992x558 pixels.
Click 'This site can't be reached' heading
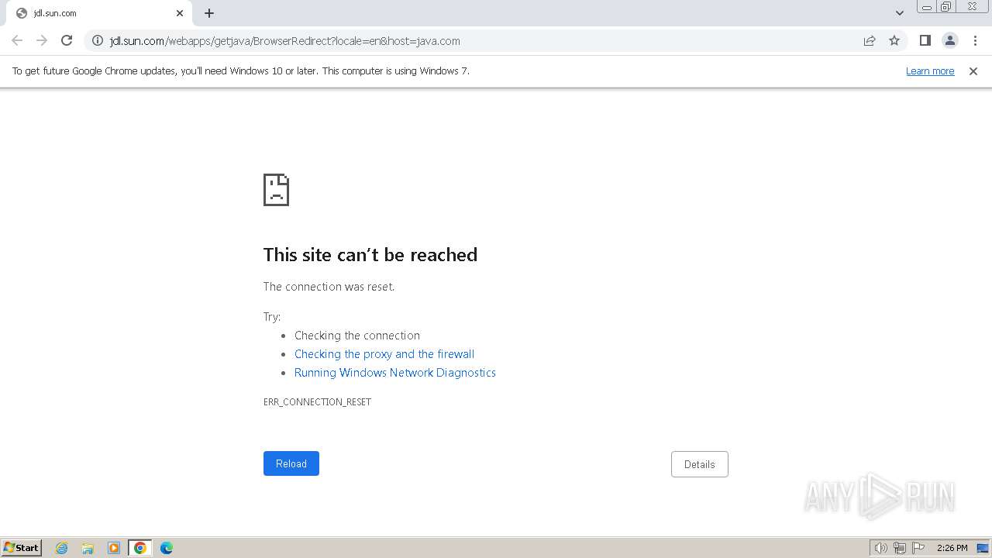[370, 255]
